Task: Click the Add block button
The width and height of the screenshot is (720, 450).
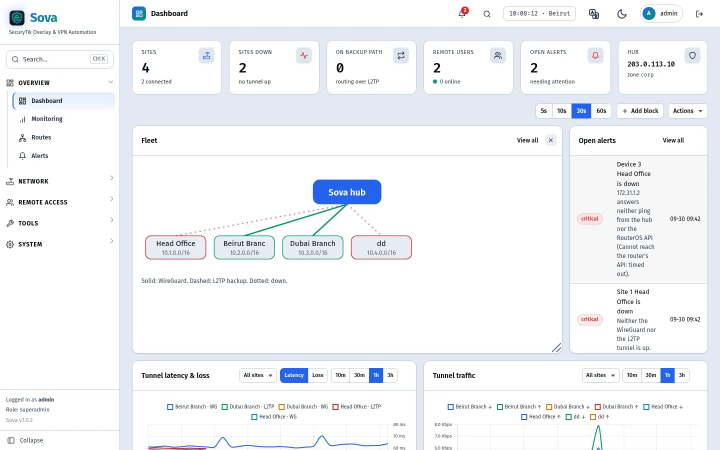Action: pos(640,111)
